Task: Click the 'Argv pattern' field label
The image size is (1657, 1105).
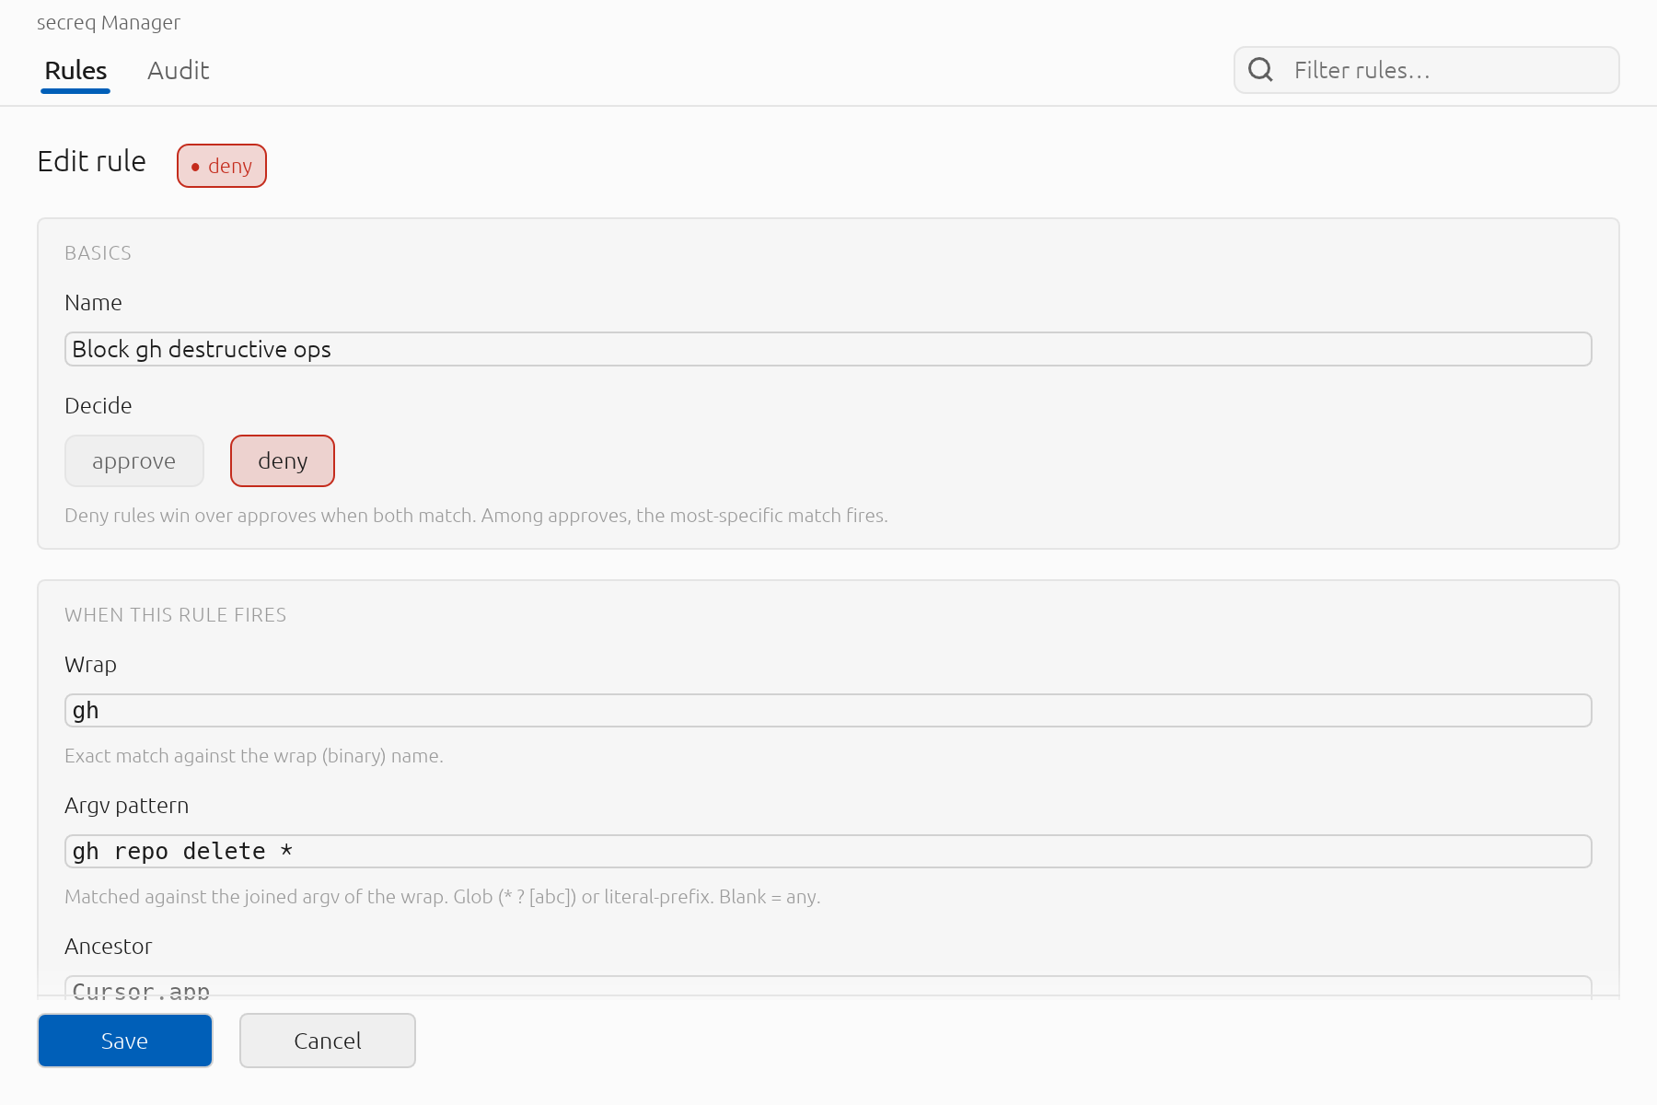Action: pos(127,806)
